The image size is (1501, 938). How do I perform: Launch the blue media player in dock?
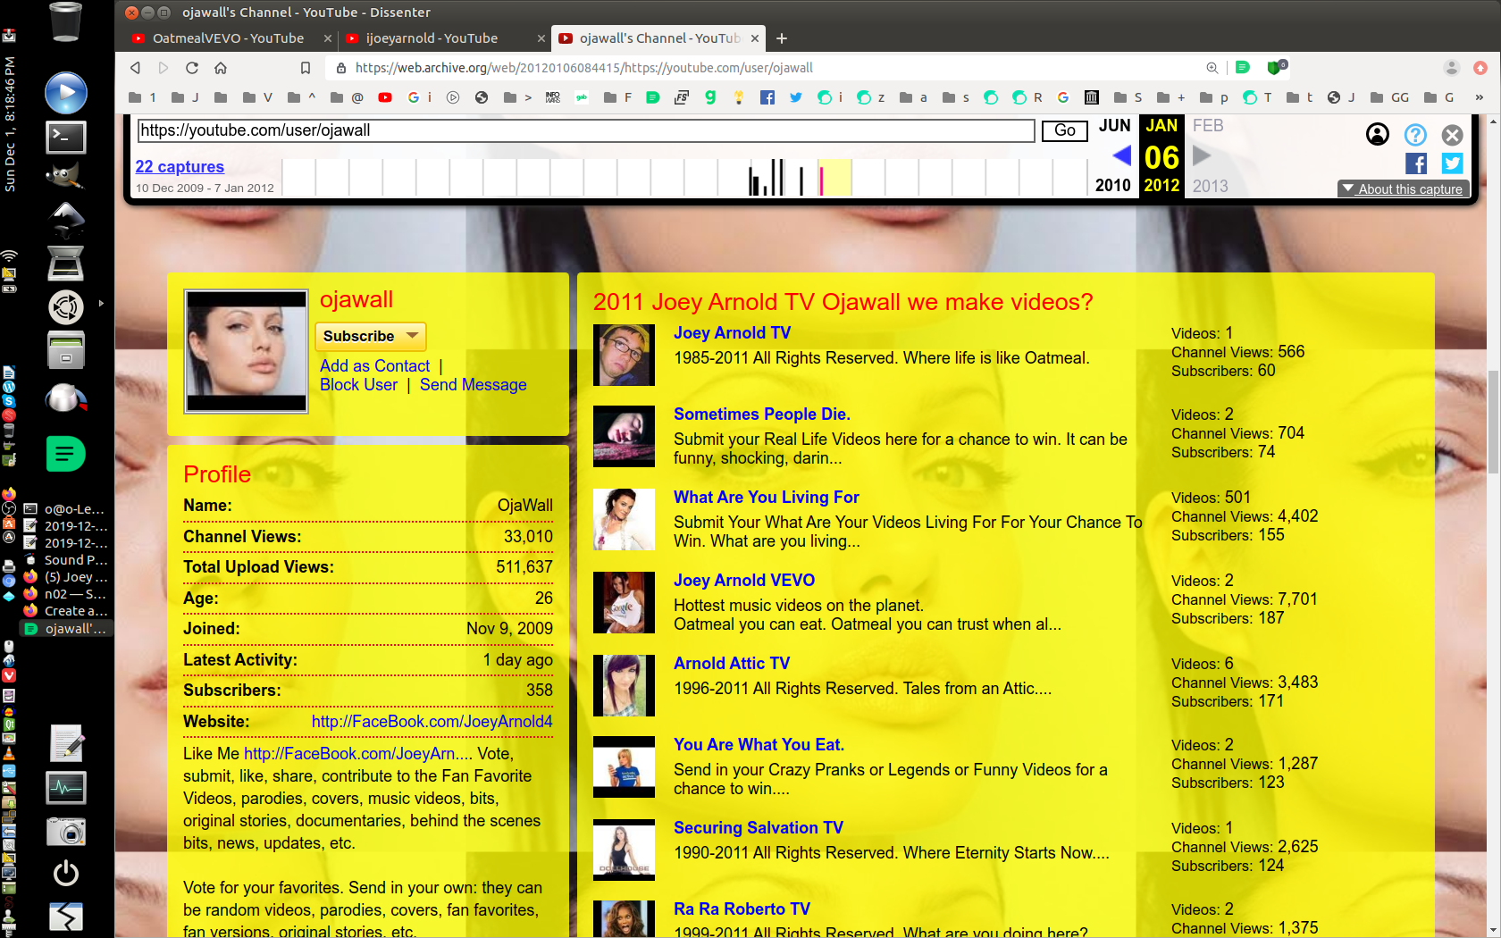coord(66,92)
